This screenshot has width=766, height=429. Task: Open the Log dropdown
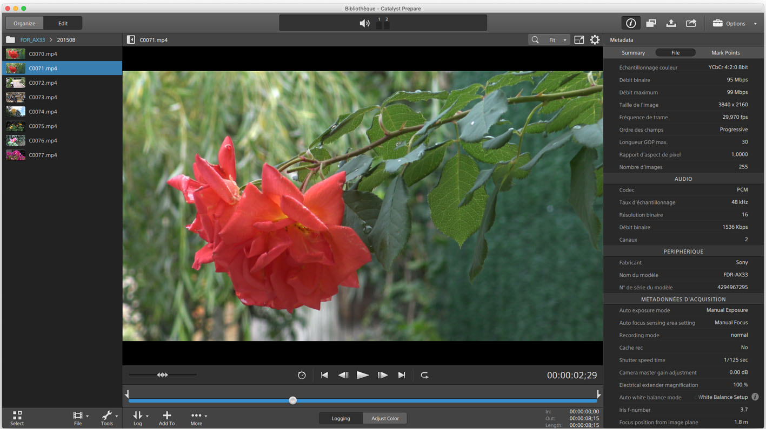click(x=139, y=418)
